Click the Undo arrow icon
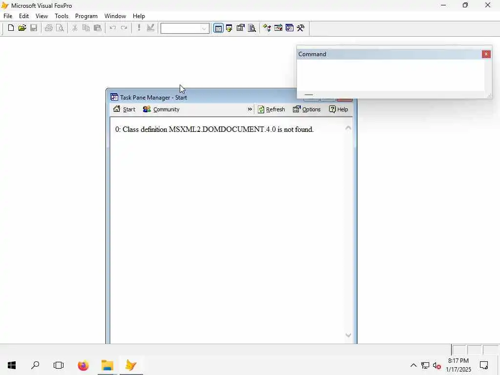This screenshot has height=375, width=500. [113, 28]
